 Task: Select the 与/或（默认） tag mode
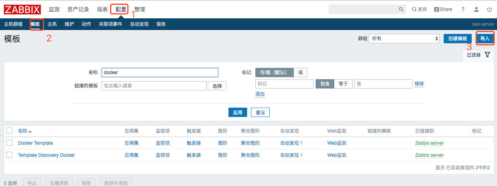274,73
